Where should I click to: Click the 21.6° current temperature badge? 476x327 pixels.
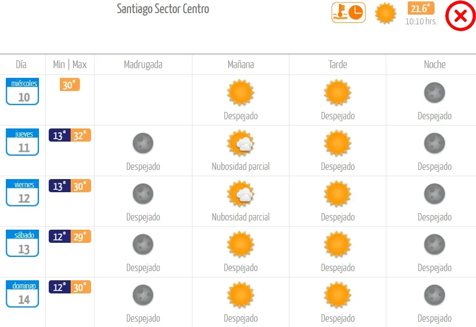421,8
